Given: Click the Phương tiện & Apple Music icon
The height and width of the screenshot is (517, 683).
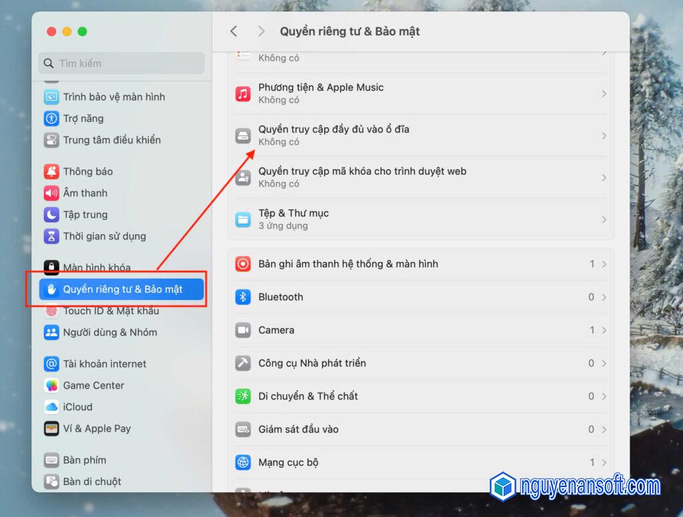Looking at the screenshot, I should (243, 93).
